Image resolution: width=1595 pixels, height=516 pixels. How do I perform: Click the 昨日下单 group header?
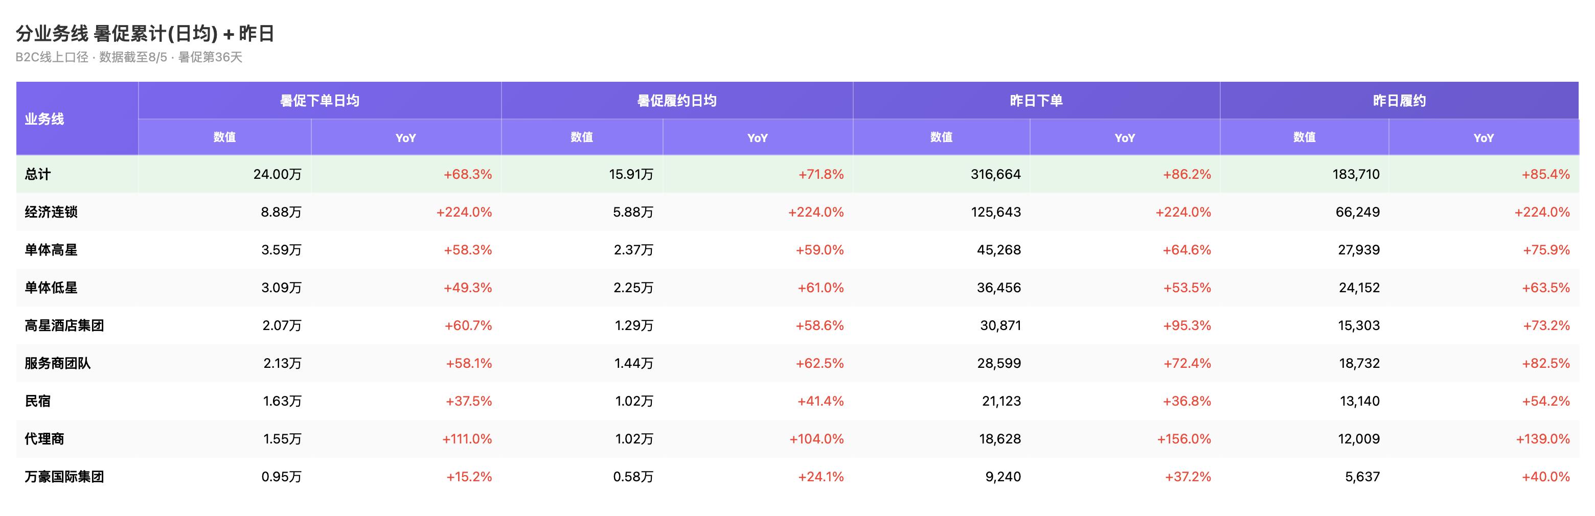(1036, 100)
